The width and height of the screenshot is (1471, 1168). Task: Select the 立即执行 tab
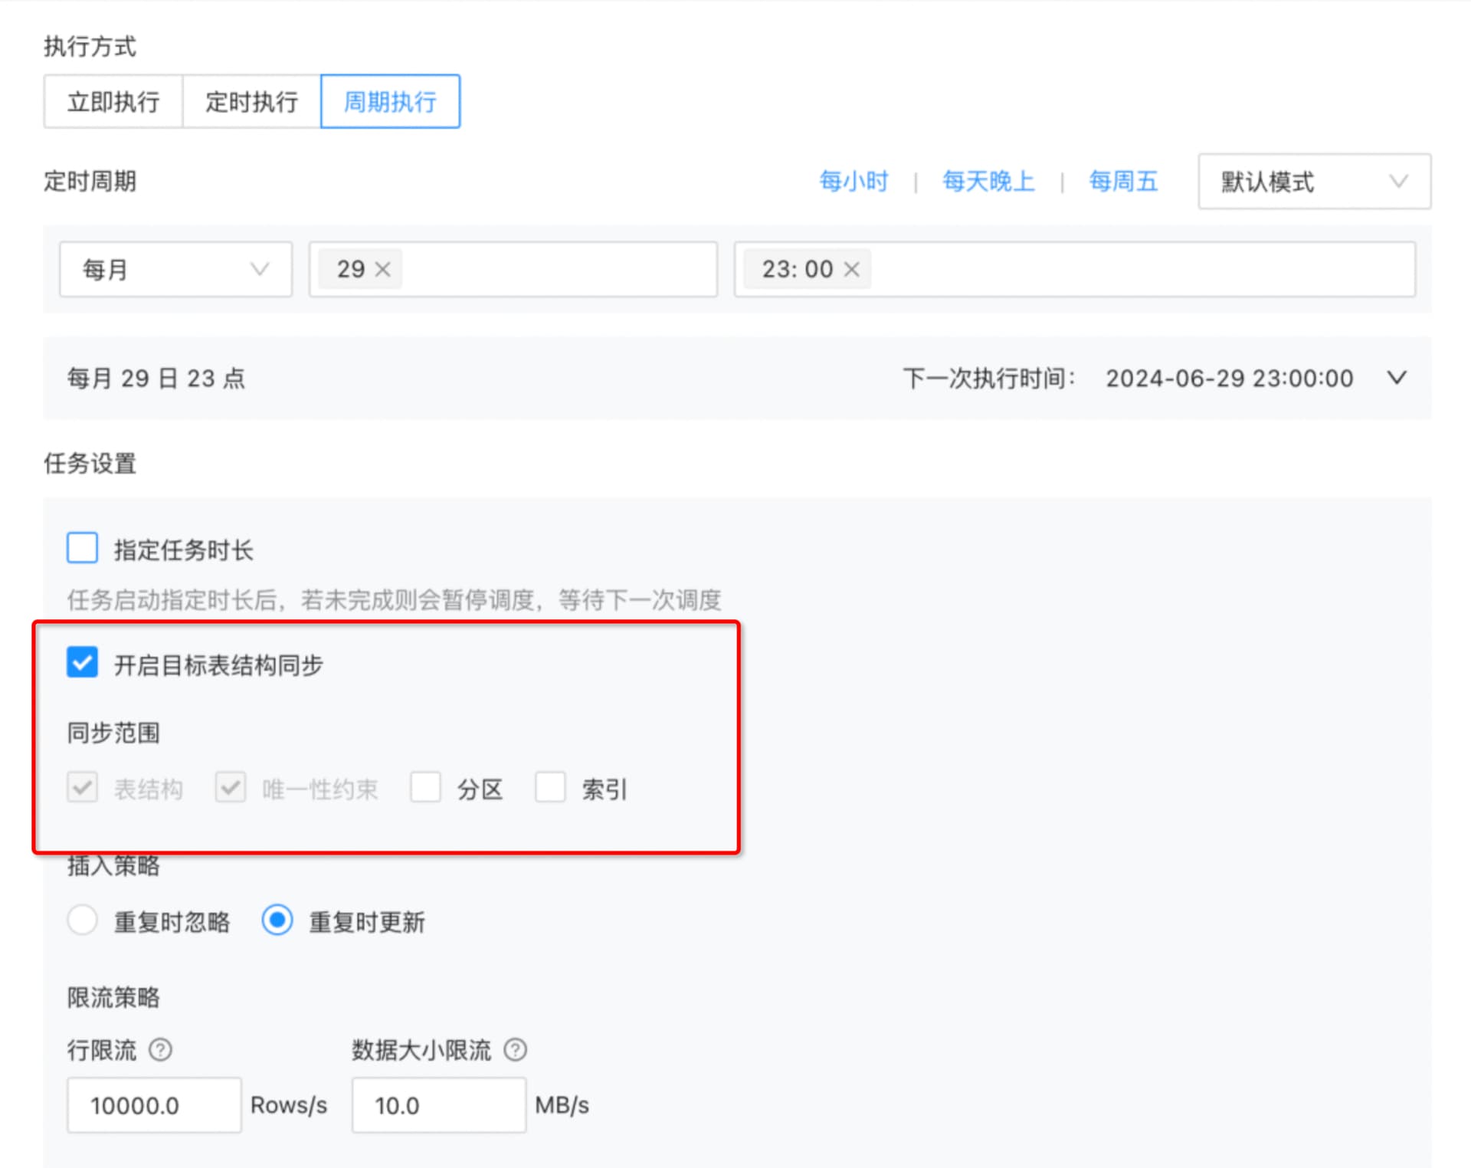pyautogui.click(x=113, y=101)
